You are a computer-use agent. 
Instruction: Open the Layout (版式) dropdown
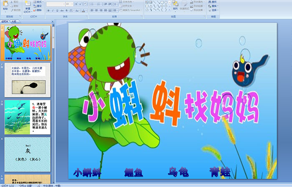[38, 2]
